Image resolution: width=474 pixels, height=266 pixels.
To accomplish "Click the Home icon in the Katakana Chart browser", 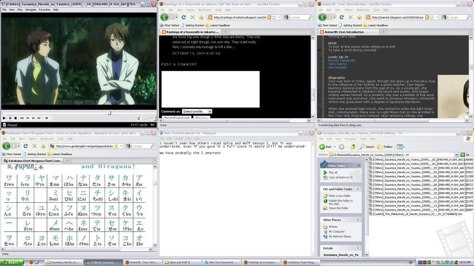I will tap(44, 146).
